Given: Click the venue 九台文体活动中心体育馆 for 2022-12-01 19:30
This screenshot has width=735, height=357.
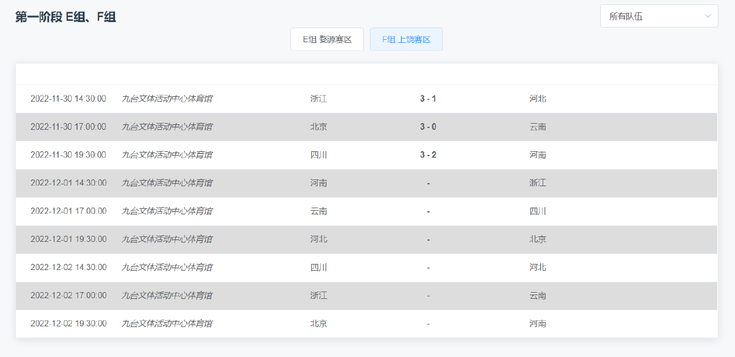Looking at the screenshot, I should [x=167, y=239].
